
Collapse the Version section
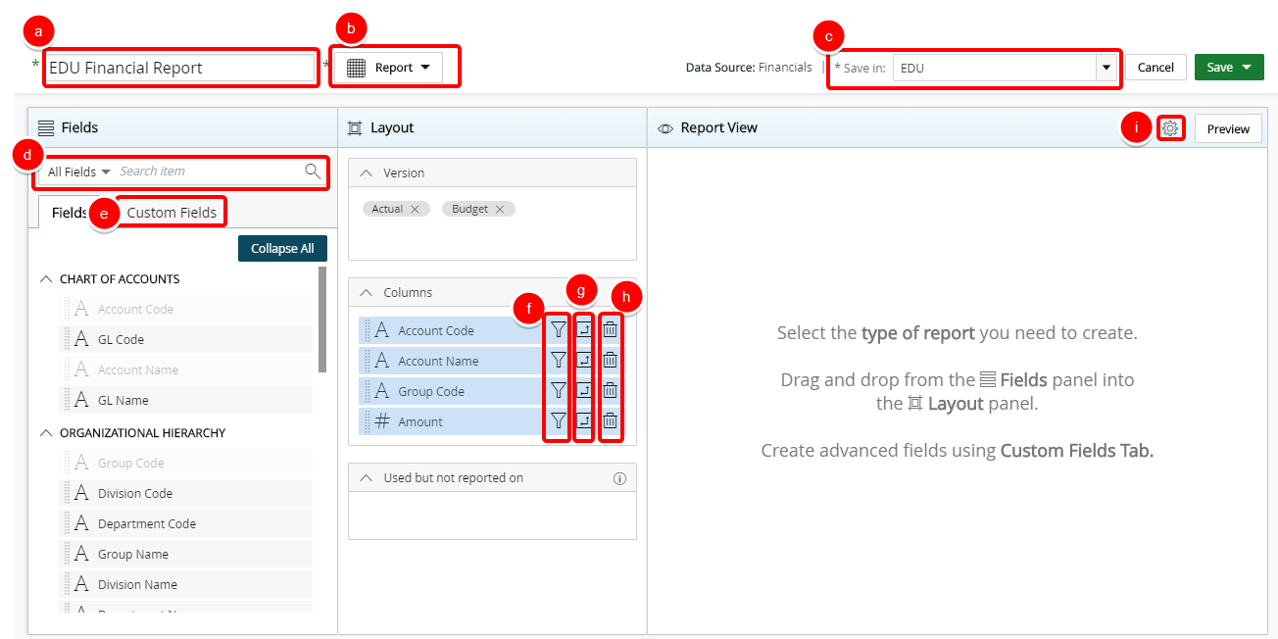(367, 172)
